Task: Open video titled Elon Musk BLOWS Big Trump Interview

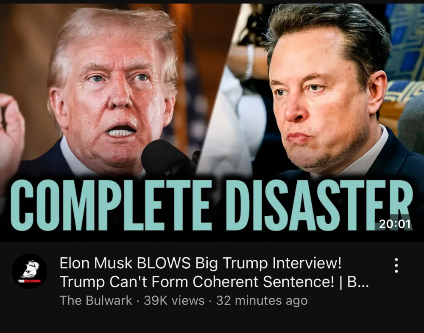Action: tap(201, 263)
